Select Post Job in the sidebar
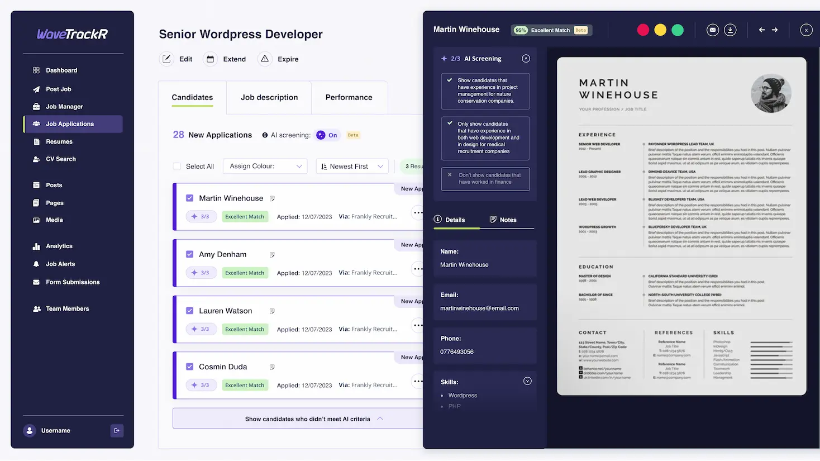The width and height of the screenshot is (820, 461). [x=58, y=88]
